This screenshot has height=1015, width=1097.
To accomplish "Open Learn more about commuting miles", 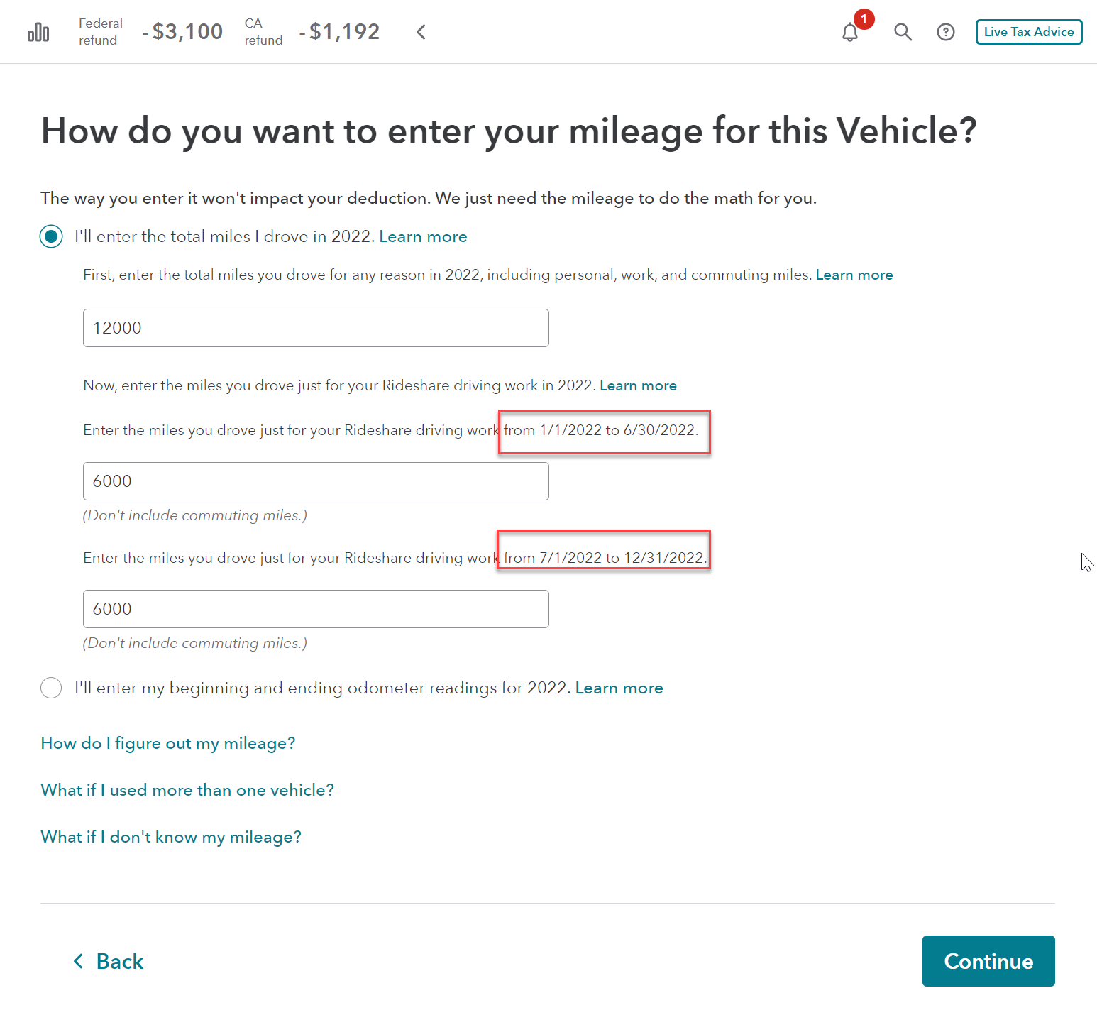I will [854, 275].
